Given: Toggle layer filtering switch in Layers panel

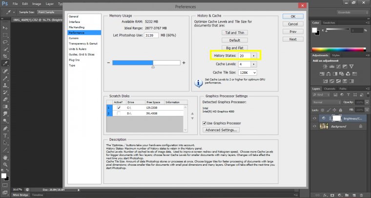Looking at the screenshot, I should click(x=367, y=95).
